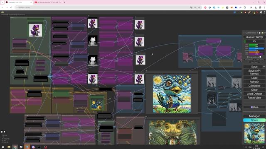
Task: Click Load Default in side menu
Action: click(x=254, y=94)
